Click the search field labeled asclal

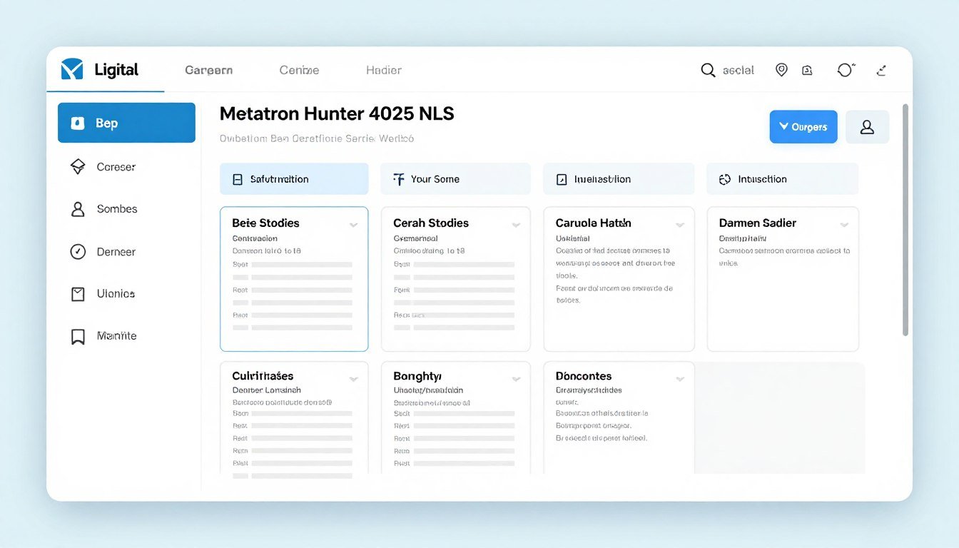739,70
